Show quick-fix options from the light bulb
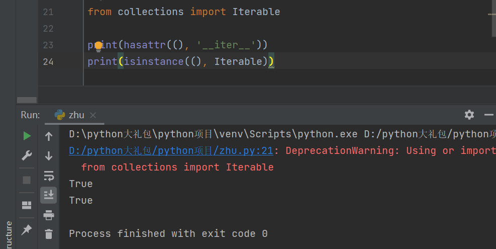The height and width of the screenshot is (249, 496). (98, 46)
